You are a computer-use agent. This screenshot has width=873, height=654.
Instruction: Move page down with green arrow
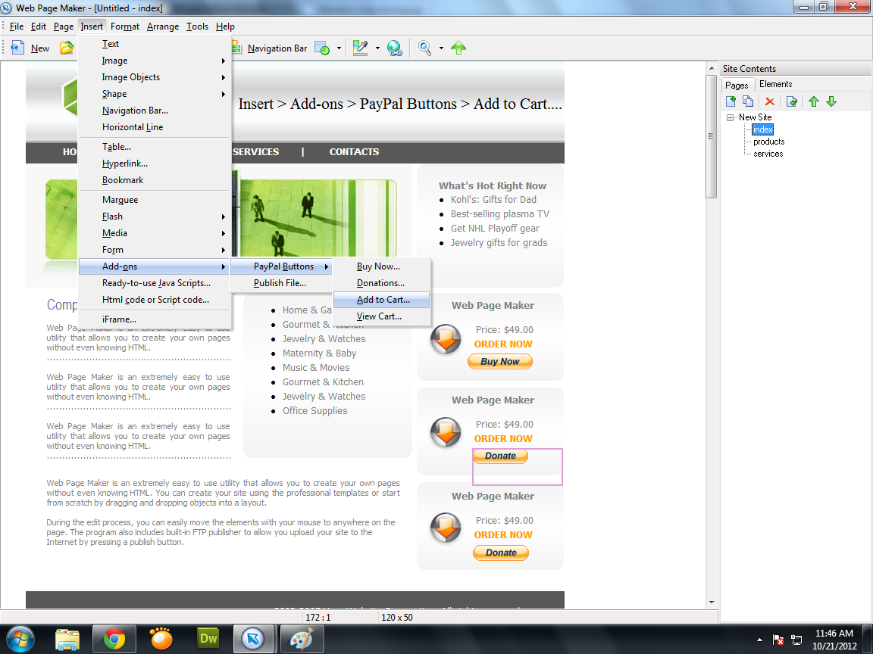(831, 101)
